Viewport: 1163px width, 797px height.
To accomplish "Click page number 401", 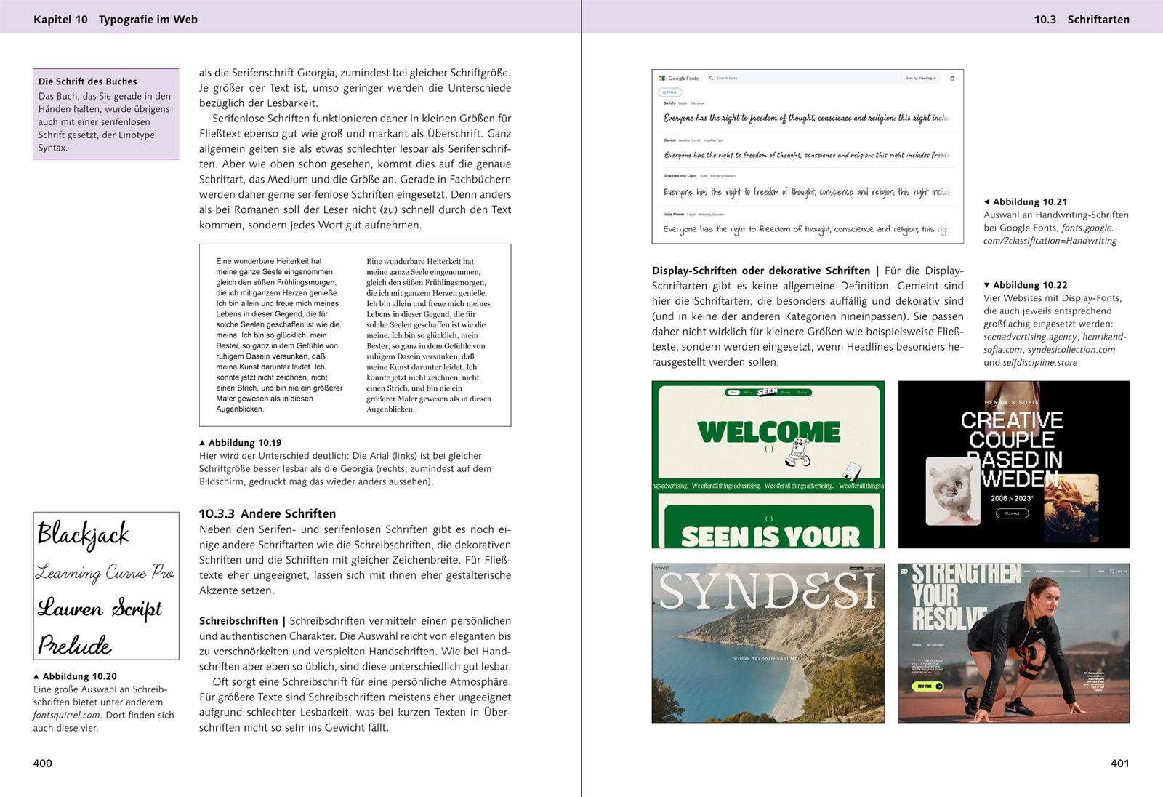I will point(1120,764).
